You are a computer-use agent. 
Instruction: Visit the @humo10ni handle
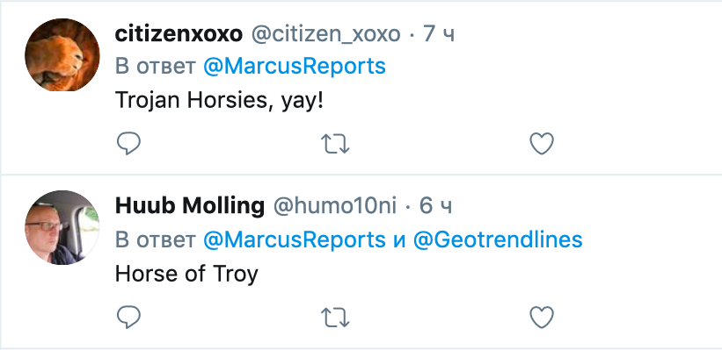pos(335,206)
